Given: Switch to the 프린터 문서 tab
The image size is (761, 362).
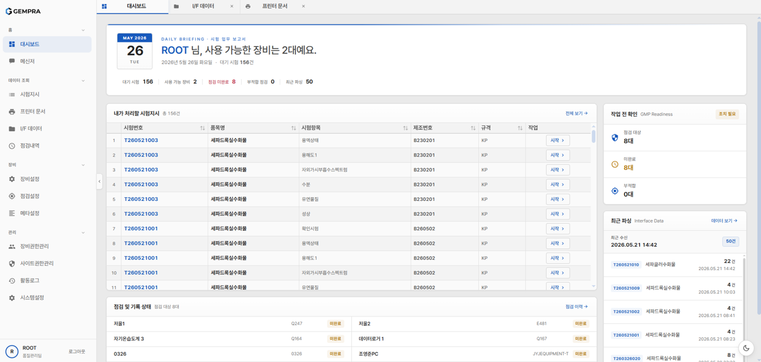Looking at the screenshot, I should point(275,6).
